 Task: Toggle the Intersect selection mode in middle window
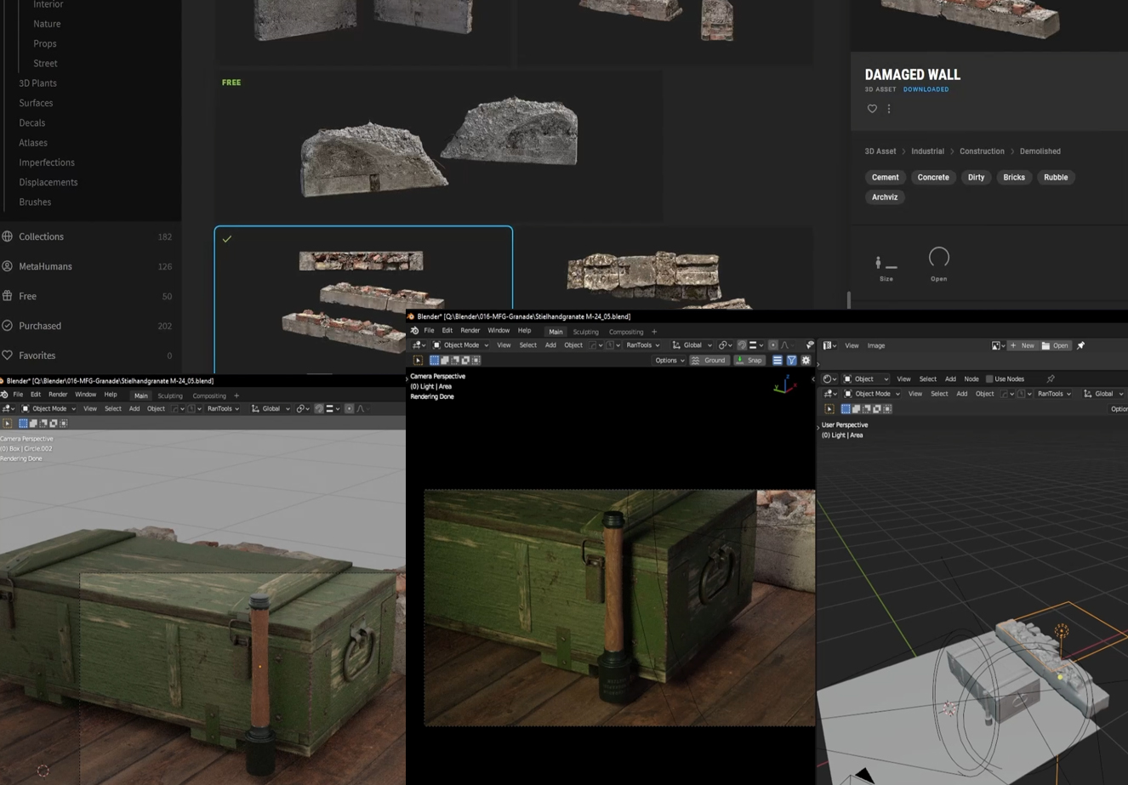tap(476, 361)
